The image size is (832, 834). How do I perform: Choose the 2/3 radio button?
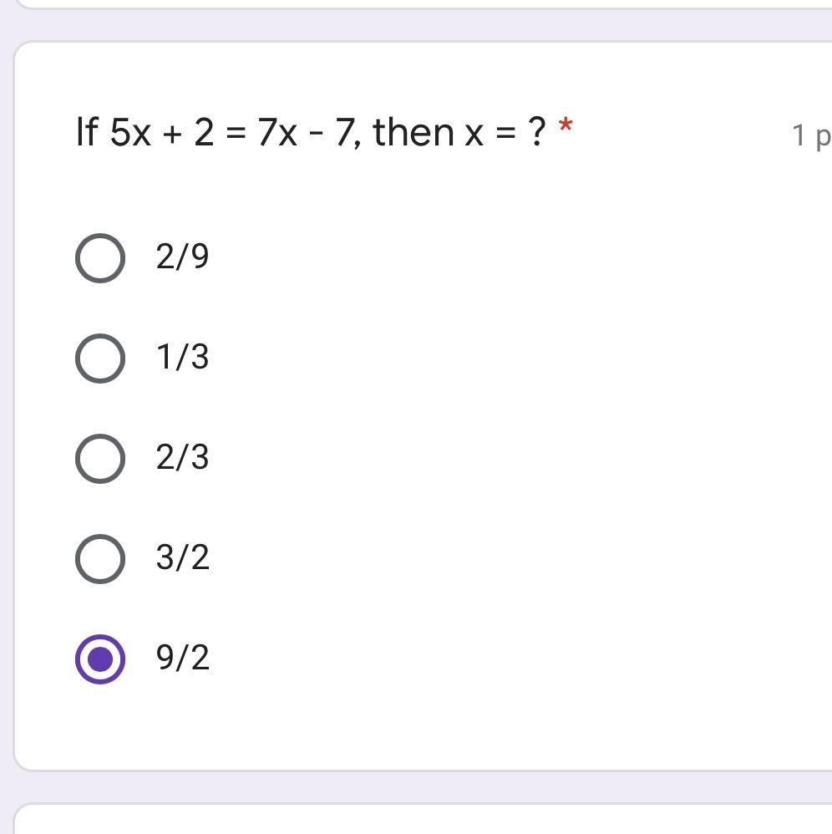click(100, 458)
